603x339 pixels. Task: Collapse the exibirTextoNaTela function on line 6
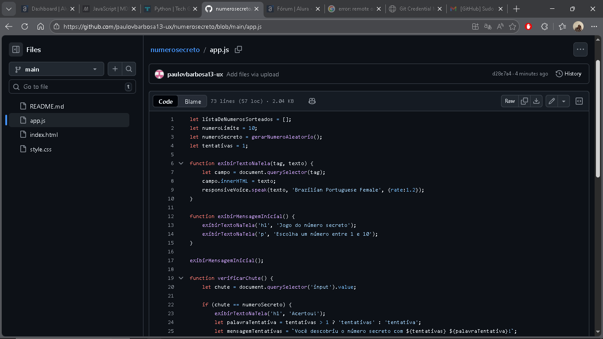(181, 163)
